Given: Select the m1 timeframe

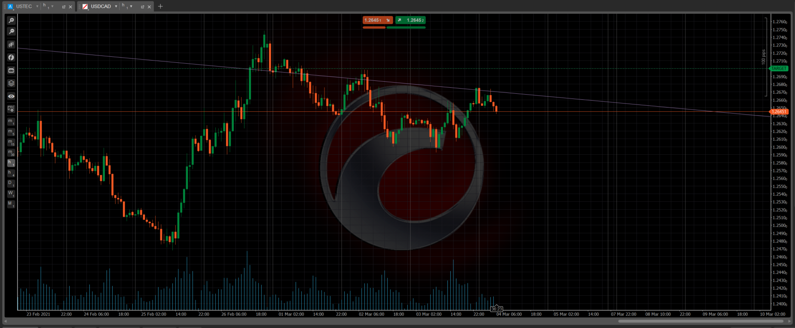Looking at the screenshot, I should coord(11,122).
